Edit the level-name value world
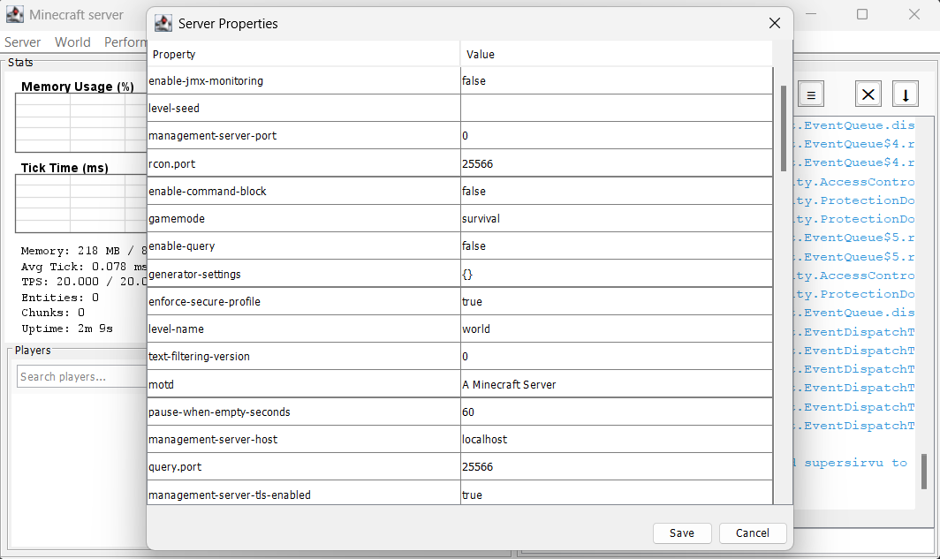Image resolution: width=940 pixels, height=559 pixels. pyautogui.click(x=617, y=329)
